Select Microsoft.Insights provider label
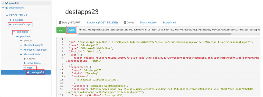This screenshot has height=97, width=263. click(x=33, y=45)
